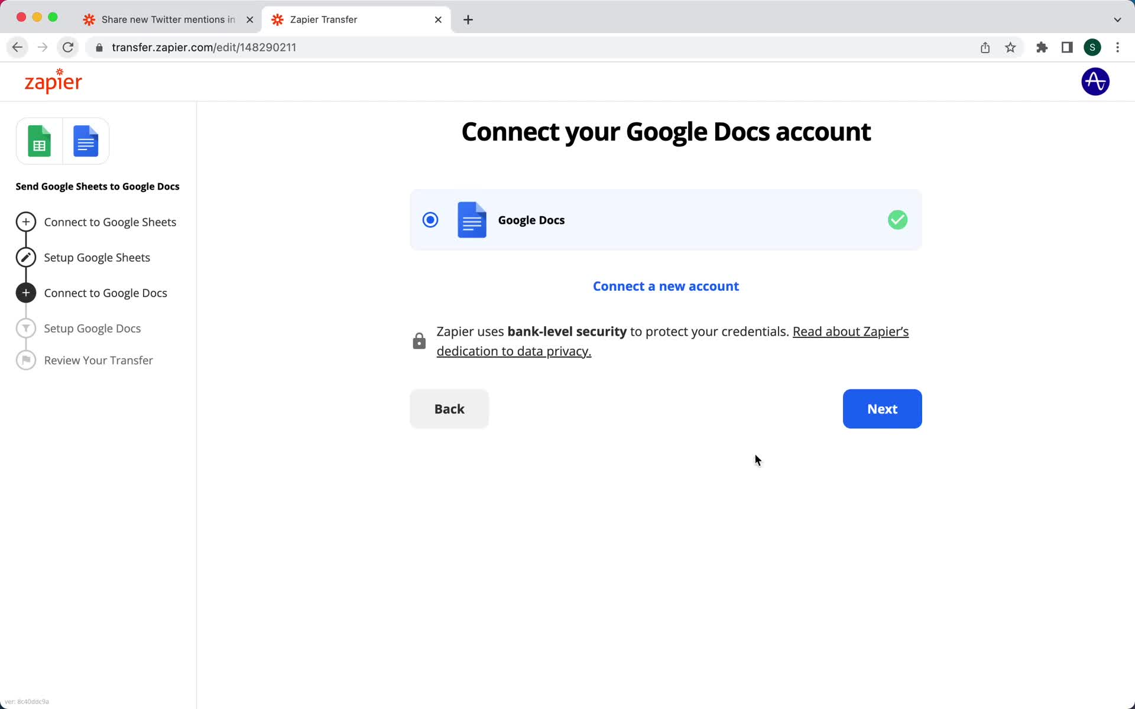Expand the Review Your Transfer step
The image size is (1135, 709).
(x=98, y=359)
